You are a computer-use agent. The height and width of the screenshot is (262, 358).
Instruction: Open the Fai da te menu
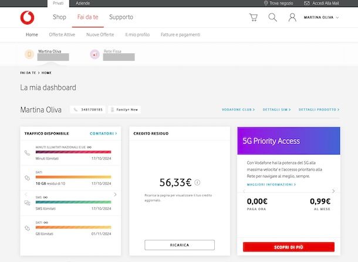(87, 17)
